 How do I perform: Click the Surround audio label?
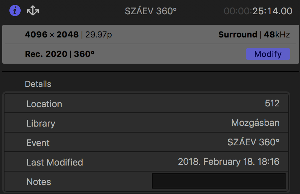pyautogui.click(x=238, y=34)
